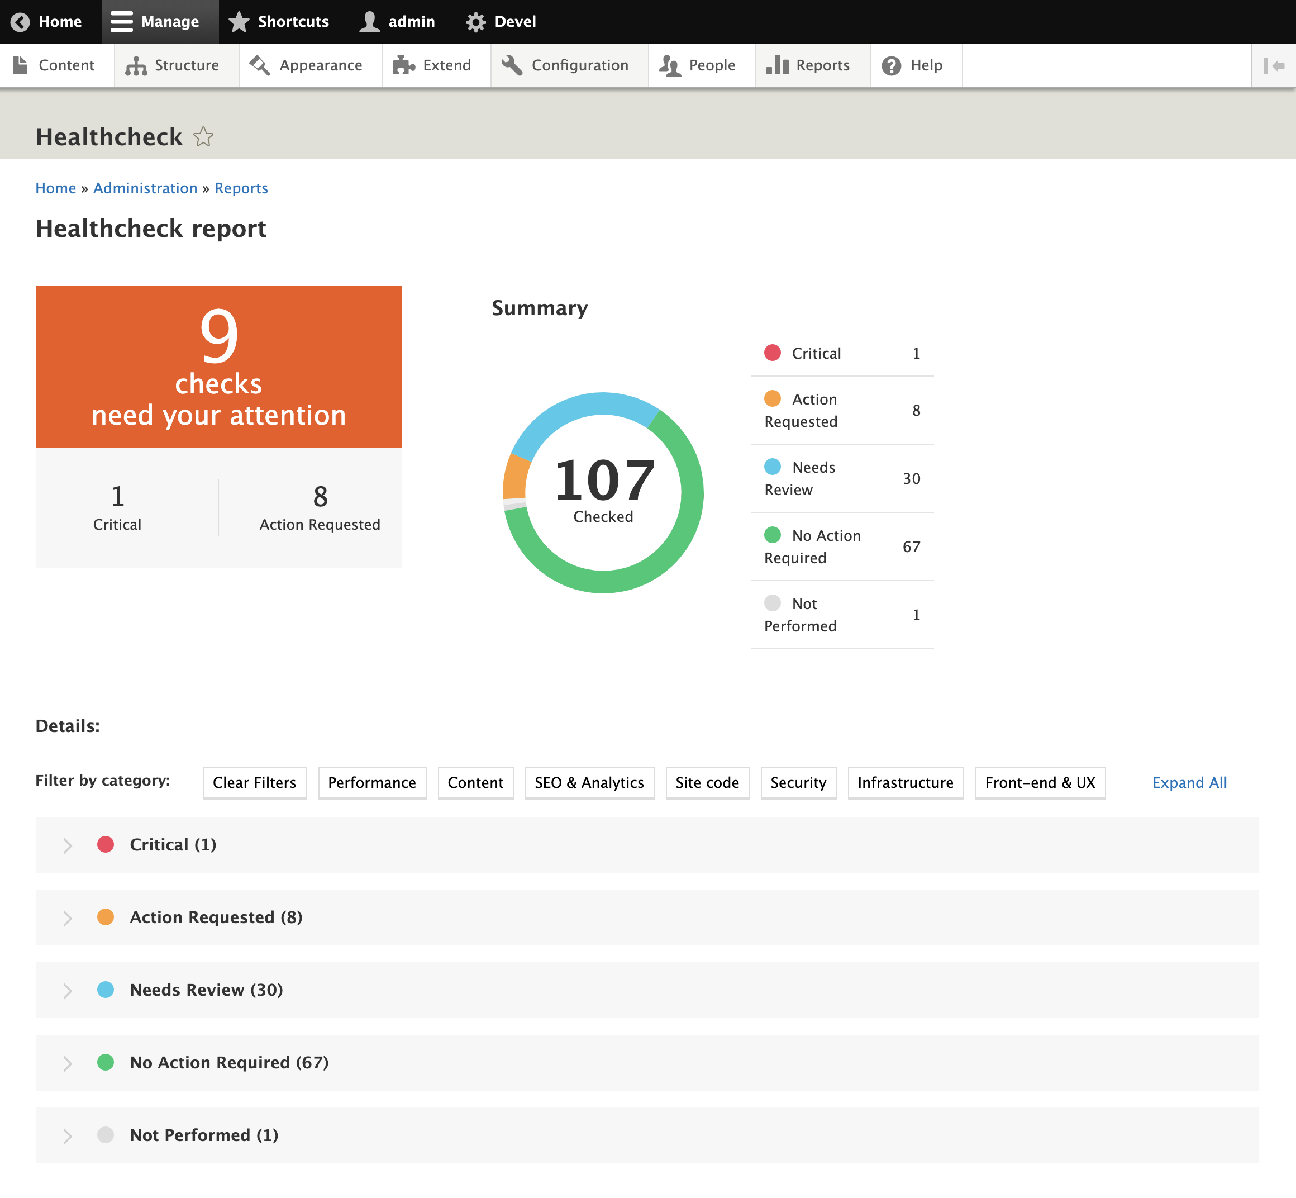Open the Extend admin menu
Image resolution: width=1296 pixels, height=1198 pixels.
tap(437, 65)
